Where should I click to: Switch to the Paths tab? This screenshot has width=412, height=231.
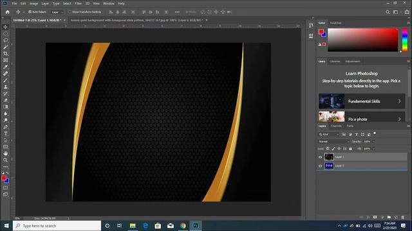[350, 126]
